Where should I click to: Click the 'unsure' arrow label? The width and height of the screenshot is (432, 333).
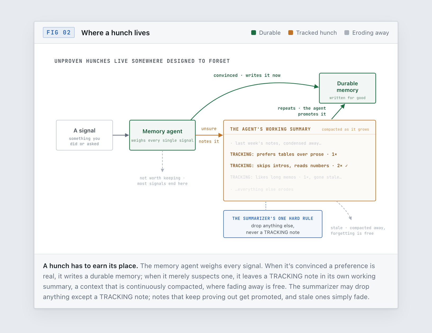click(209, 129)
